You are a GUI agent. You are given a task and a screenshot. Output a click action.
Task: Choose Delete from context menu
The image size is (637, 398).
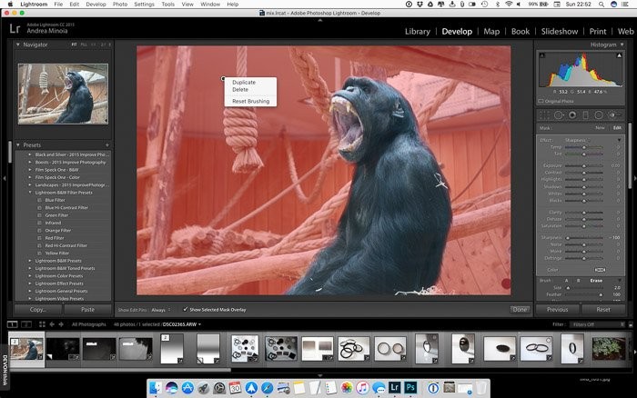point(240,89)
